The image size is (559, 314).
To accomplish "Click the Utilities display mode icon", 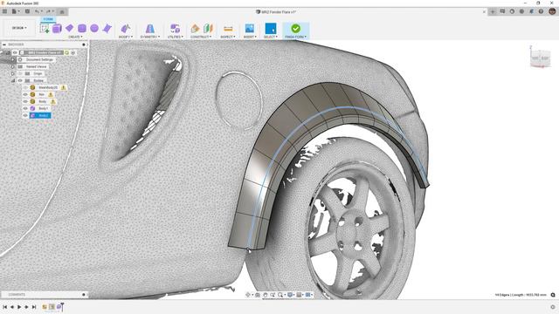I will [x=175, y=29].
